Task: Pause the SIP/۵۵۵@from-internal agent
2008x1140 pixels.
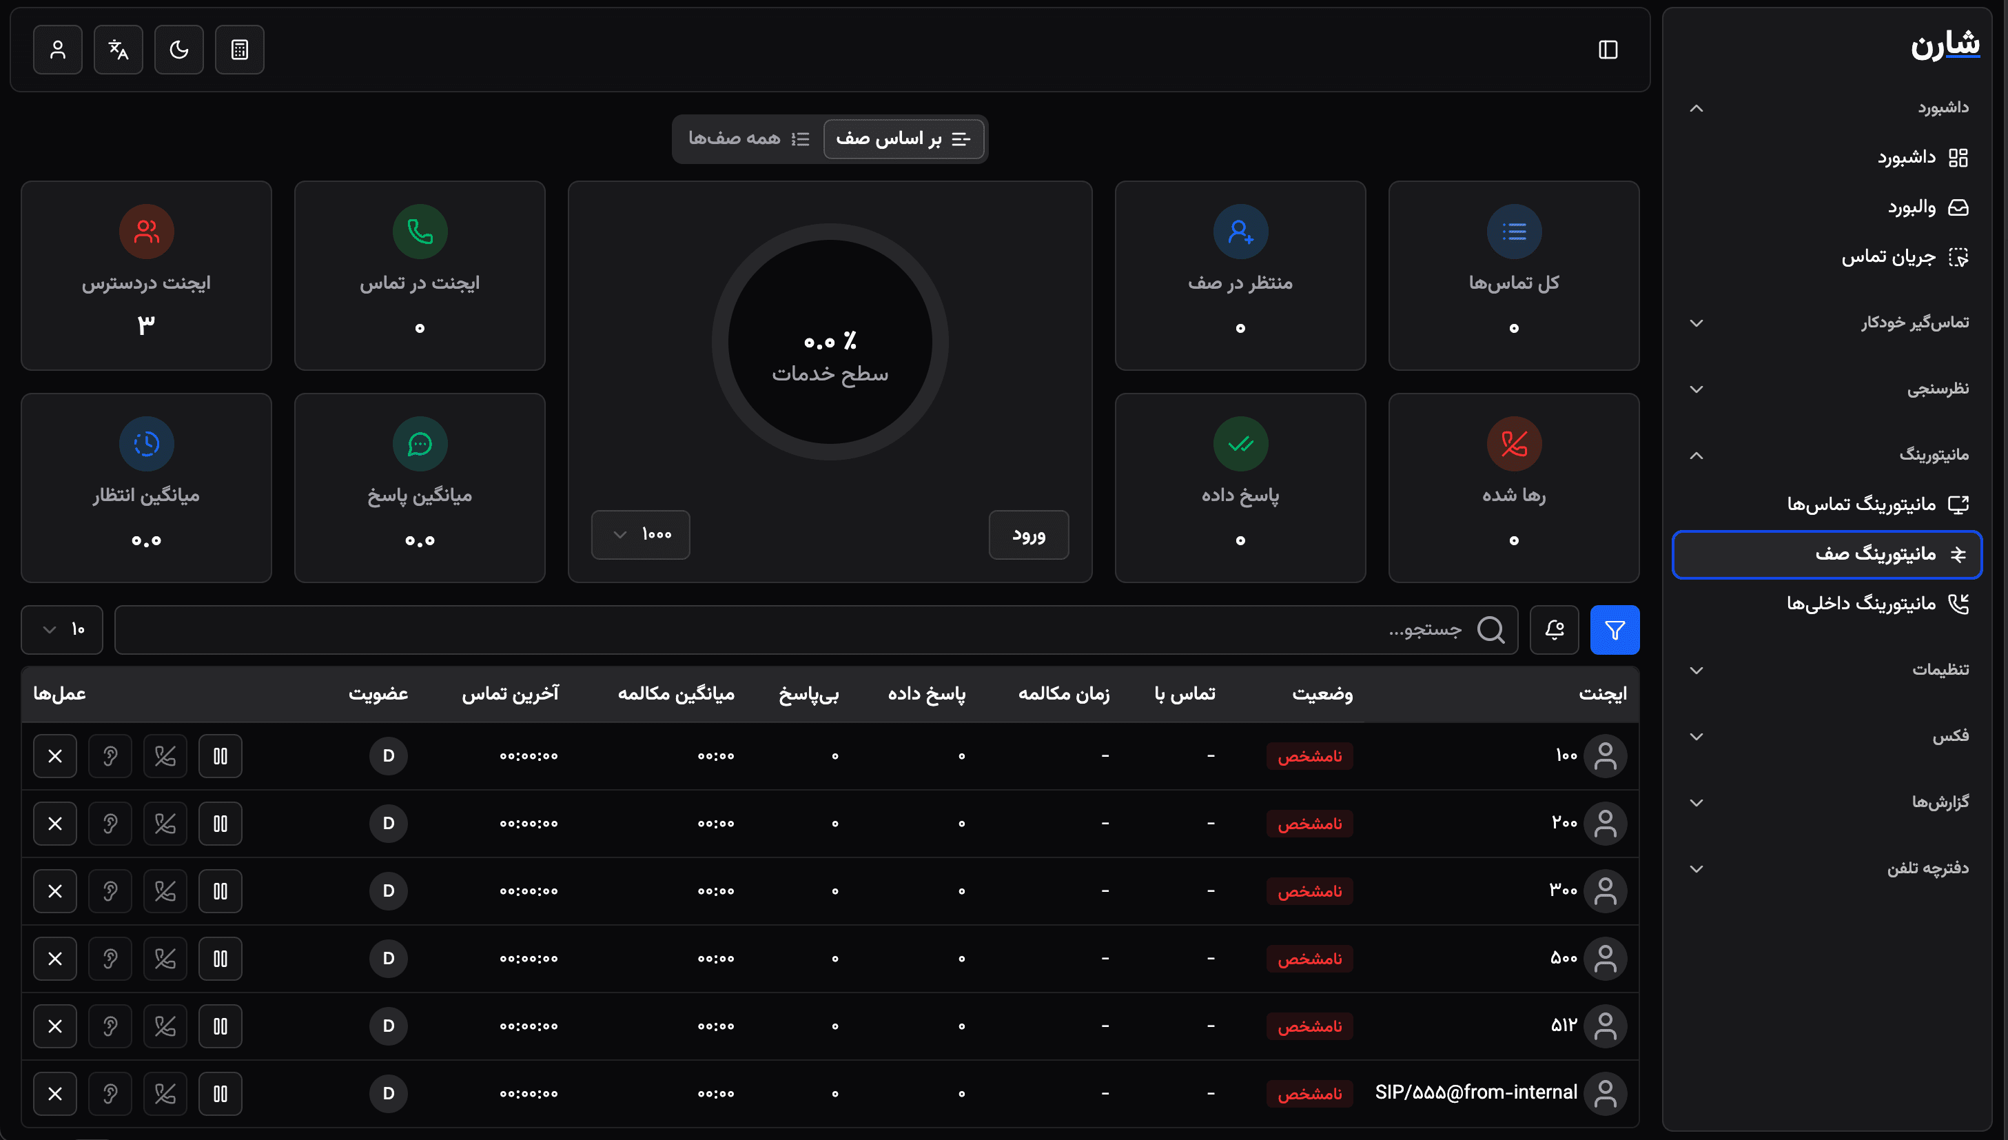Action: (x=220, y=1094)
